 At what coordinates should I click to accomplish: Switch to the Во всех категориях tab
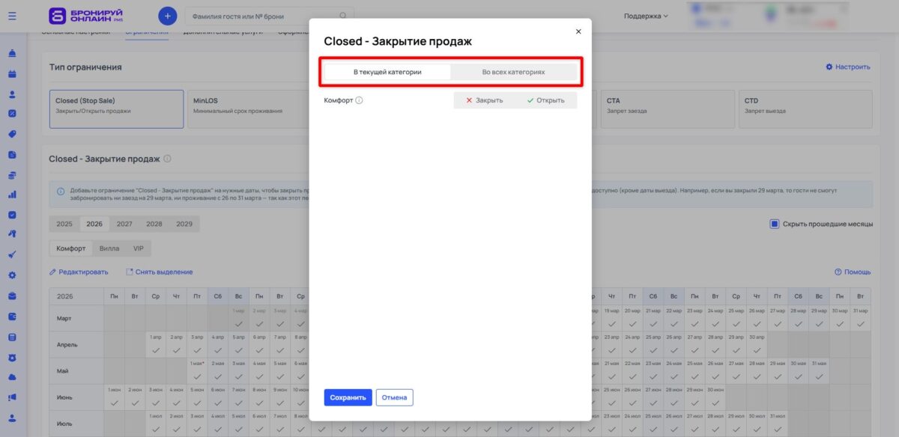pyautogui.click(x=515, y=72)
